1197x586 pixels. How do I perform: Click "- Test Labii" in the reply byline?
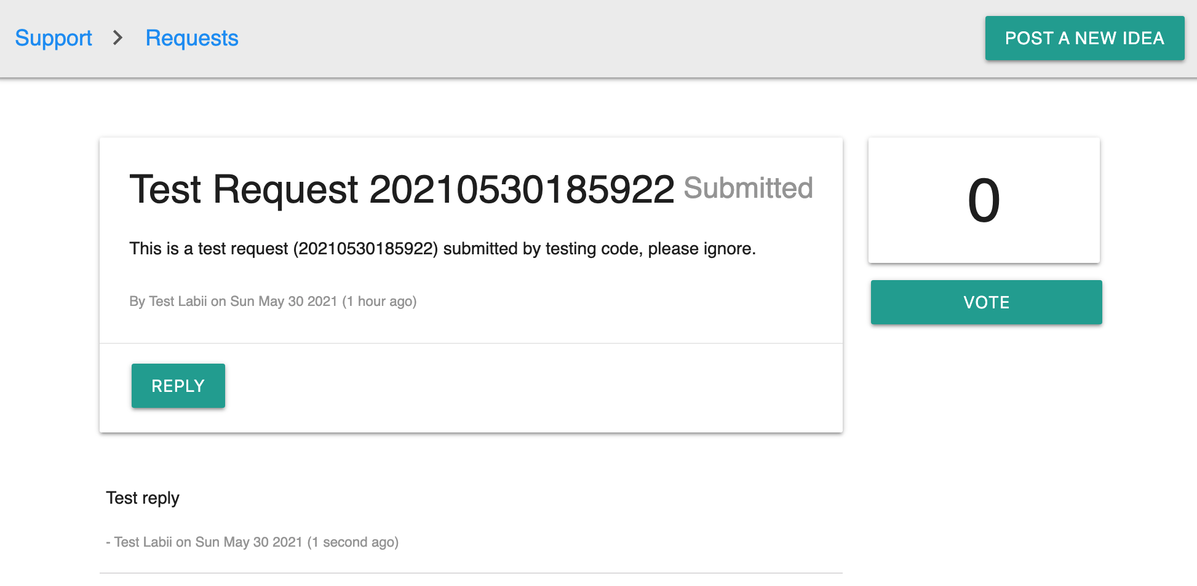[140, 542]
